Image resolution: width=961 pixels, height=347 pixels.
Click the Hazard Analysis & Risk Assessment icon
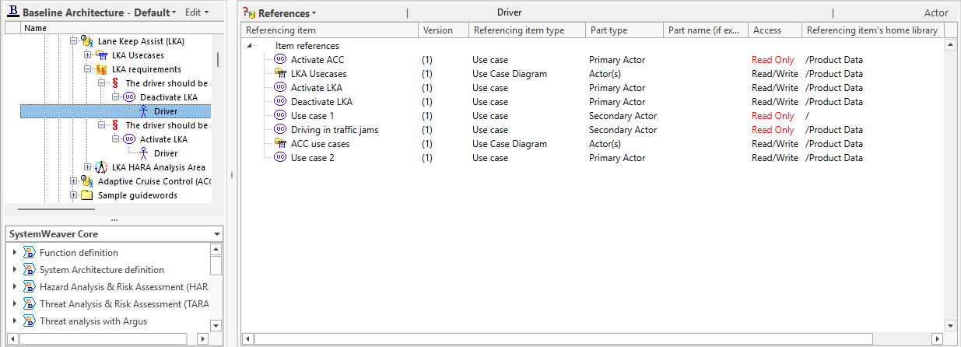[x=30, y=287]
